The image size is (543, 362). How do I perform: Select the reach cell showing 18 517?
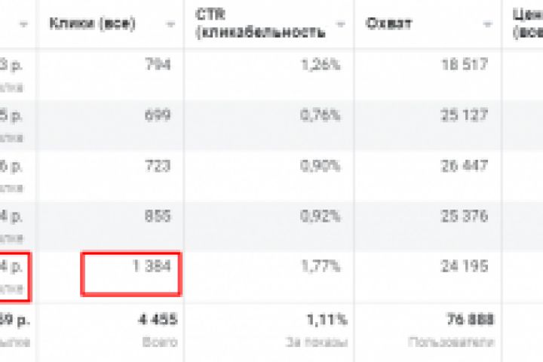(x=468, y=65)
